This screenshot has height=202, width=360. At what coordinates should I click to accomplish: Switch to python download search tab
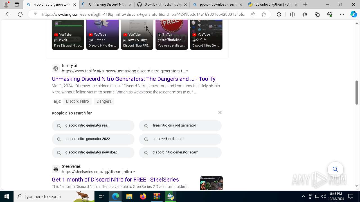tap(218, 4)
